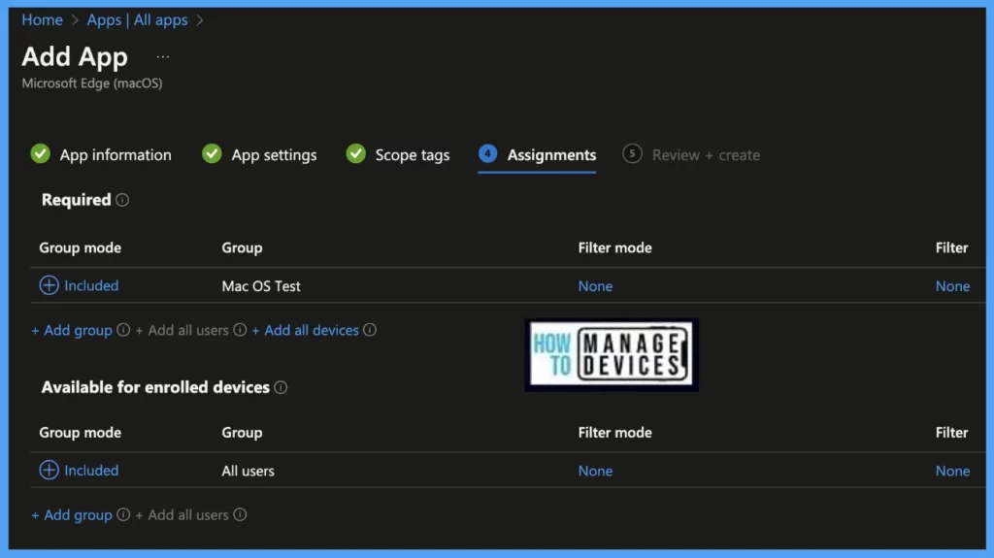Show info icon beside Add all devices
Screen dimensions: 994x558
point(370,330)
